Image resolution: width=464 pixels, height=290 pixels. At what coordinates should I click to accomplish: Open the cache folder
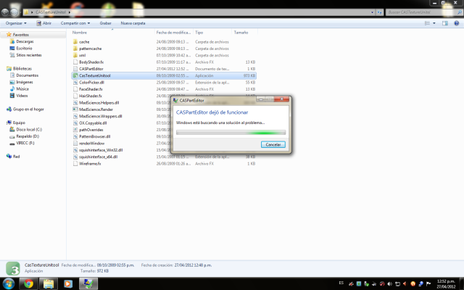[84, 41]
